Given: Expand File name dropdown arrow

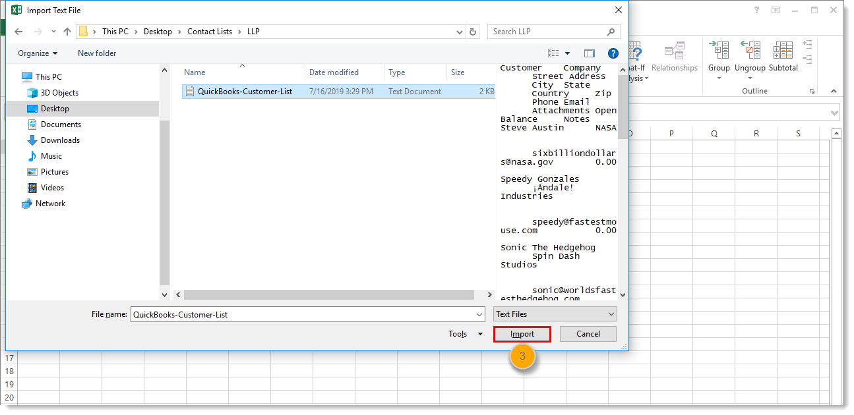Looking at the screenshot, I should (479, 315).
